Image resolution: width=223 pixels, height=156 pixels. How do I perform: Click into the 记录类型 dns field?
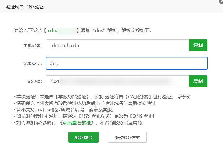coord(126,63)
